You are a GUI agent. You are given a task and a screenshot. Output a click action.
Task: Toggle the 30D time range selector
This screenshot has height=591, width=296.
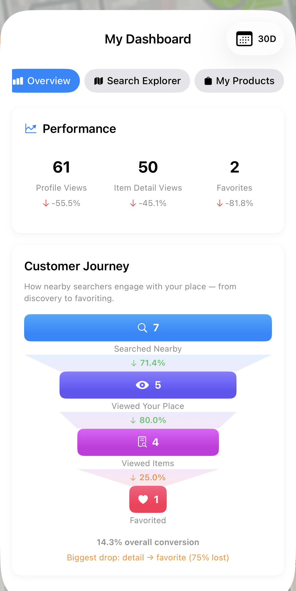coord(255,38)
